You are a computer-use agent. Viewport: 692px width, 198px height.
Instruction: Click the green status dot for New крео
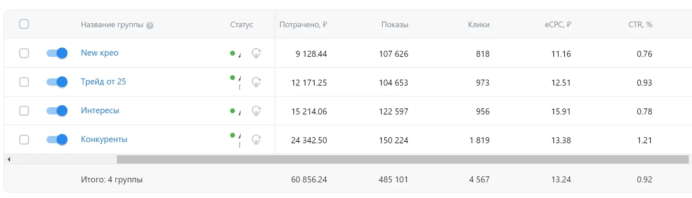(x=232, y=53)
